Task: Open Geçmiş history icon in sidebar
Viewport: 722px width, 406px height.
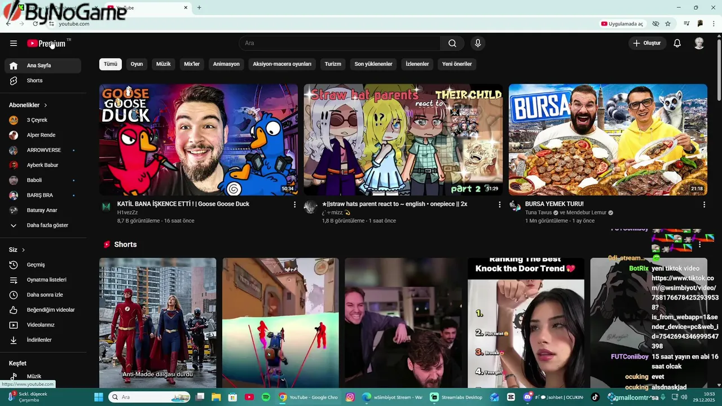Action: click(x=14, y=265)
